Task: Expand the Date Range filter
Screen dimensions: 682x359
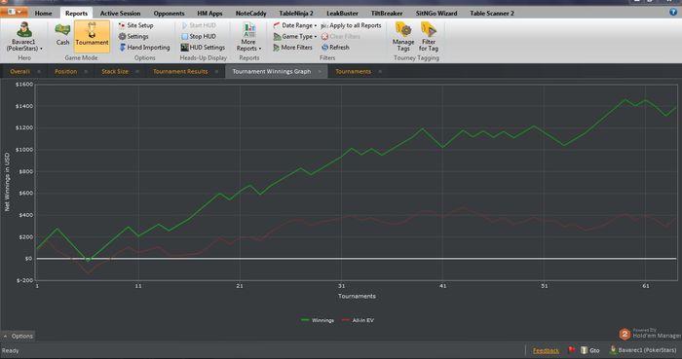Action: click(295, 25)
